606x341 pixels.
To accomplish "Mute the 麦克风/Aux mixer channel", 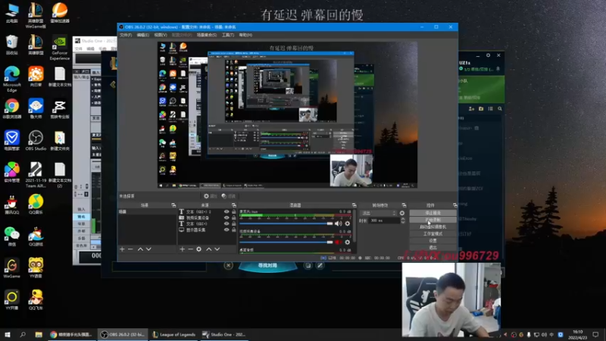I will pyautogui.click(x=338, y=224).
